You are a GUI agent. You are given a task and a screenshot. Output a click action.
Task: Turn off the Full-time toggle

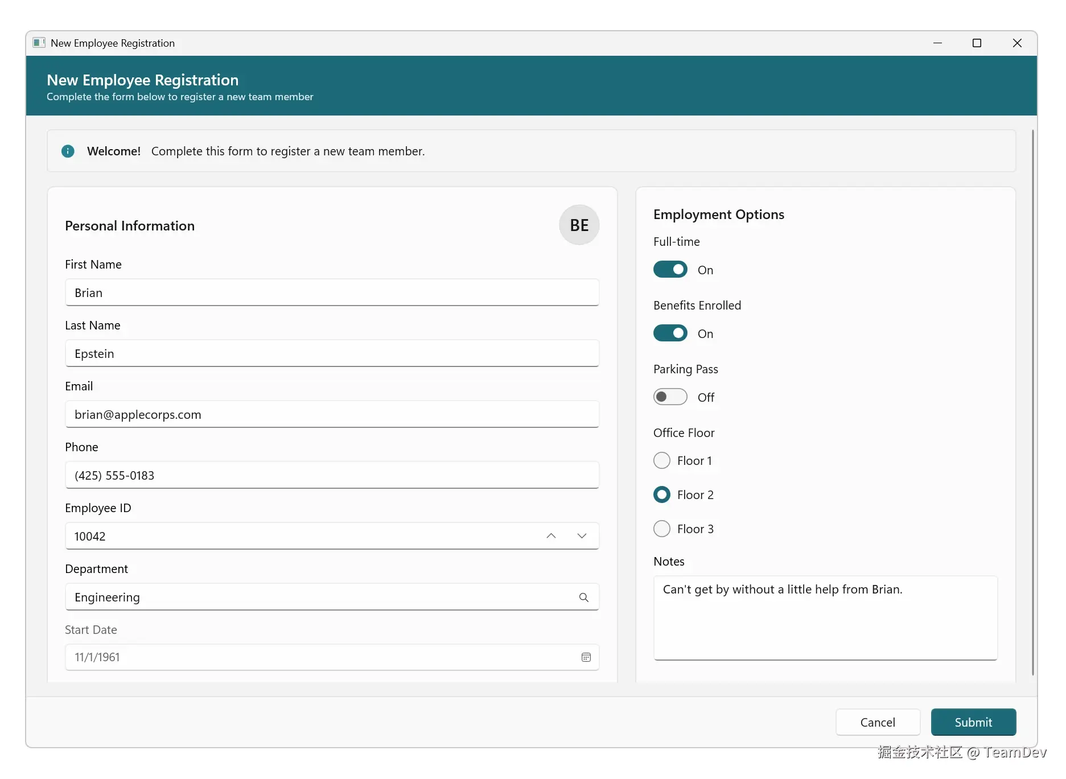670,270
